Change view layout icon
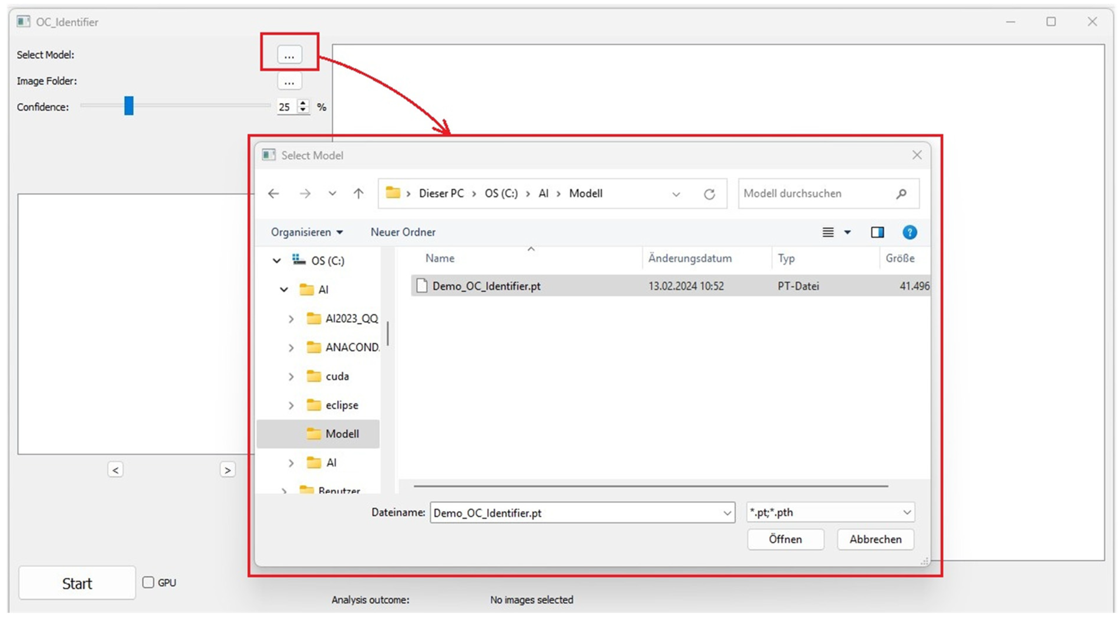This screenshot has height=620, width=1119. (828, 232)
